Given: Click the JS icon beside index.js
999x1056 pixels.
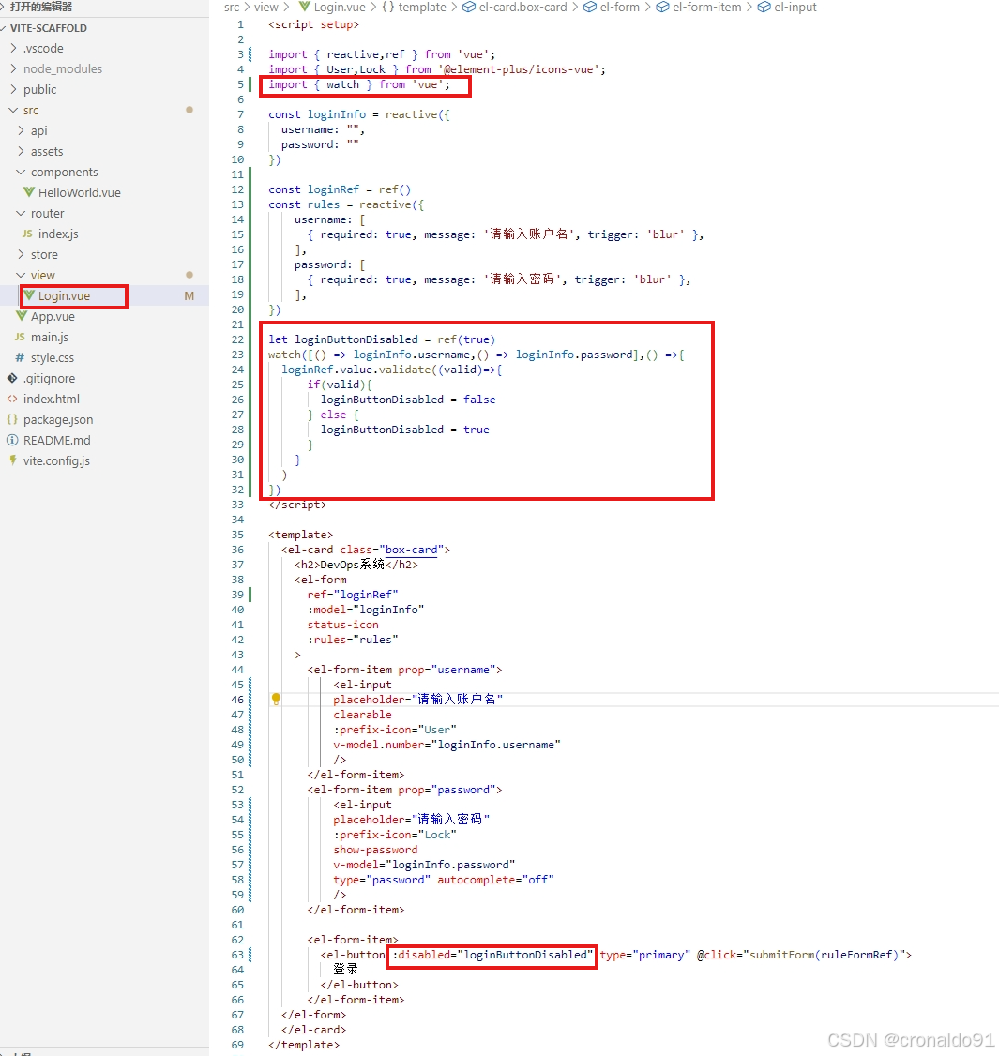Looking at the screenshot, I should coord(27,234).
